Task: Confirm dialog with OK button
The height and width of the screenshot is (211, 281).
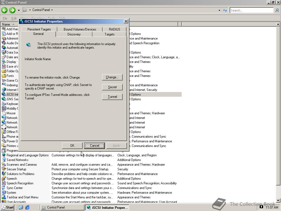Action: pos(72,146)
